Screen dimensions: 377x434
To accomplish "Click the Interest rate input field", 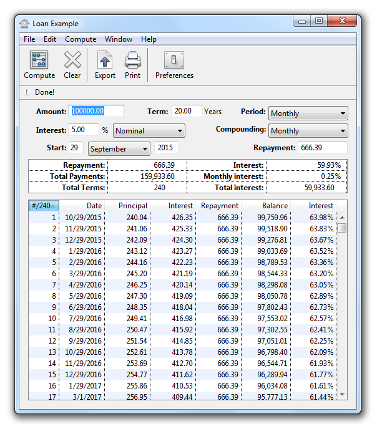I will point(84,130).
